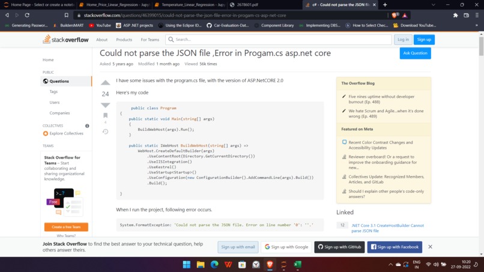Open the Products menu item
This screenshot has width=484, height=272.
pos(124,40)
